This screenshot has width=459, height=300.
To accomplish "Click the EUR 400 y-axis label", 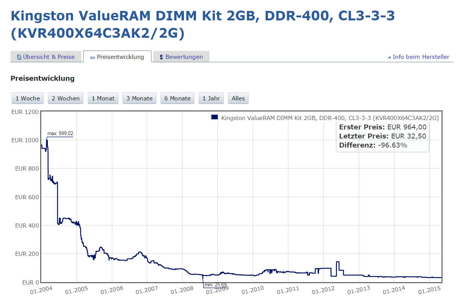I will tap(27, 225).
